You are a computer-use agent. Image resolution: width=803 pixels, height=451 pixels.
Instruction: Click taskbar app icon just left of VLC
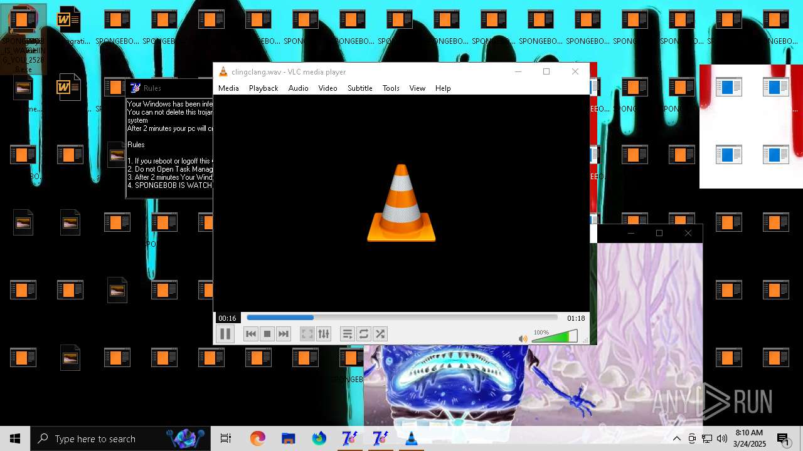click(x=380, y=438)
